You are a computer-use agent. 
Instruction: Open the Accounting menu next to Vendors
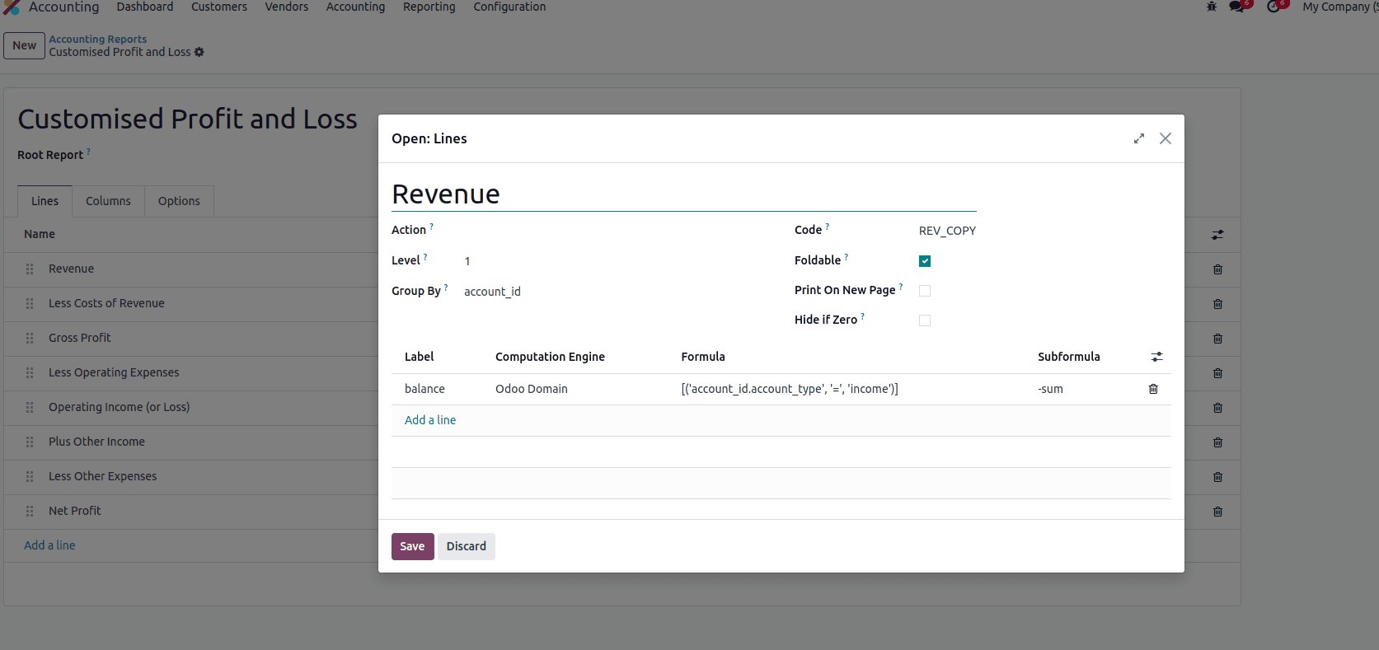click(355, 7)
